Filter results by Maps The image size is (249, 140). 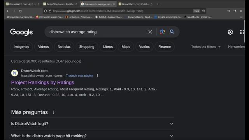pyautogui.click(x=126, y=47)
